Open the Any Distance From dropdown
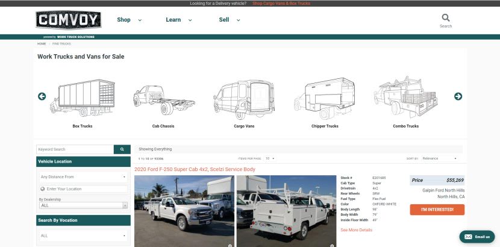The width and height of the screenshot is (500, 247). (83, 177)
